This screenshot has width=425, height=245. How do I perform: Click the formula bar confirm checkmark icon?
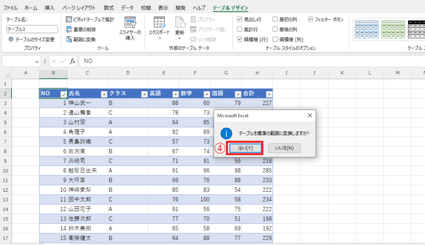[x=63, y=61]
